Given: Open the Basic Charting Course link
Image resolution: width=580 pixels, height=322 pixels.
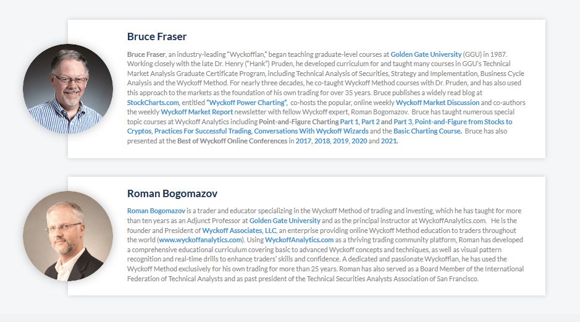Looking at the screenshot, I should tap(427, 131).
